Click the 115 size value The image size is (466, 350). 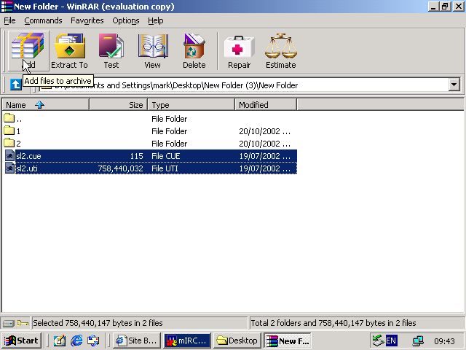(136, 156)
